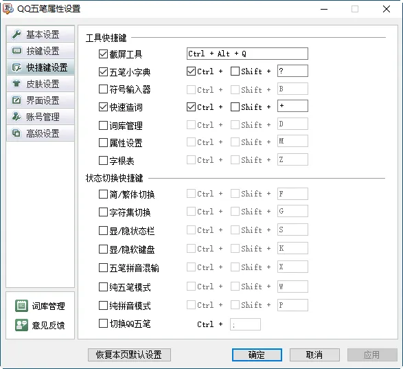
Task: Click the 快捷键设置 sidebar icon
Action: coord(16,67)
